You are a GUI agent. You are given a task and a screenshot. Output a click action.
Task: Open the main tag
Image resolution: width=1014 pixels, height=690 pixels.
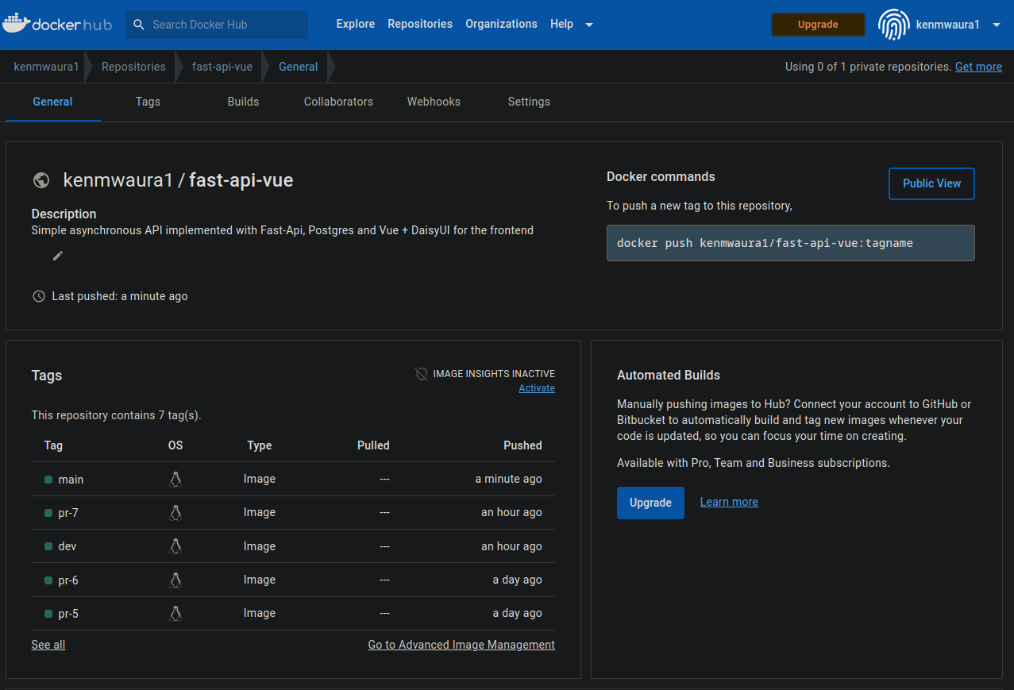(71, 480)
